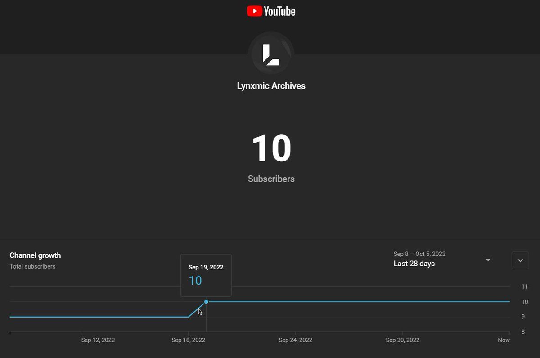This screenshot has width=540, height=358.
Task: Click the Sep 30, 2022 axis label
Action: [x=402, y=340]
